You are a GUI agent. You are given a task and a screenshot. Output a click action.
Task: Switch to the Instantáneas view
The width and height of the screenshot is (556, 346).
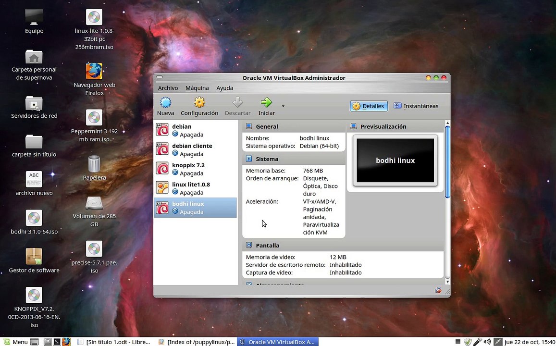(x=416, y=106)
